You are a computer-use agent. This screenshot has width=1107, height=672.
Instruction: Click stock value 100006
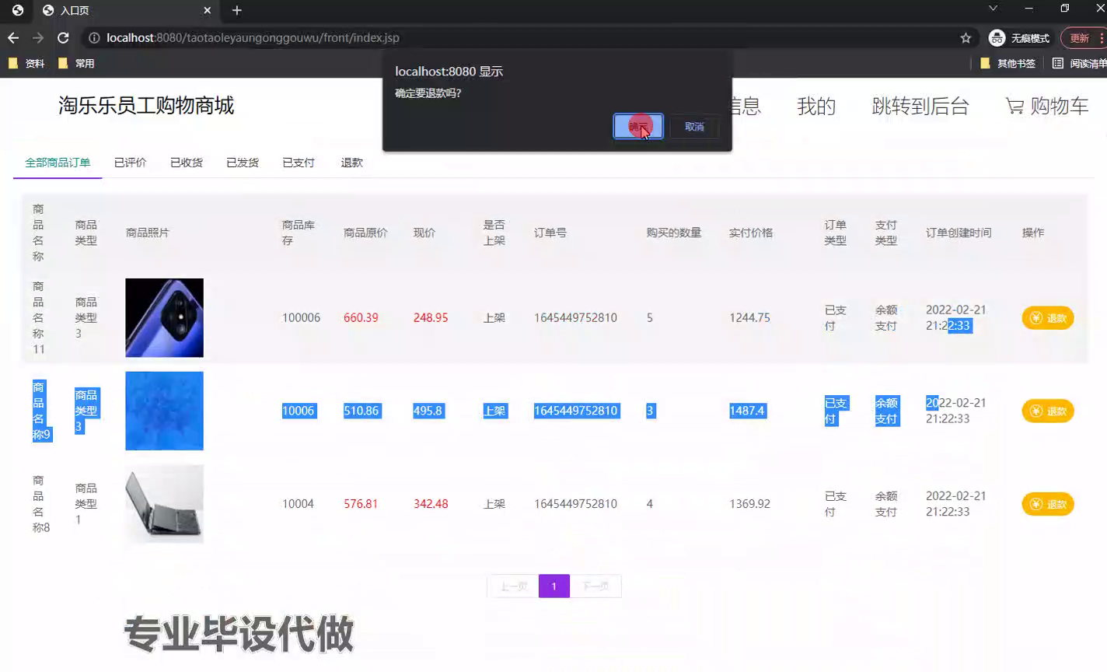pyautogui.click(x=302, y=317)
